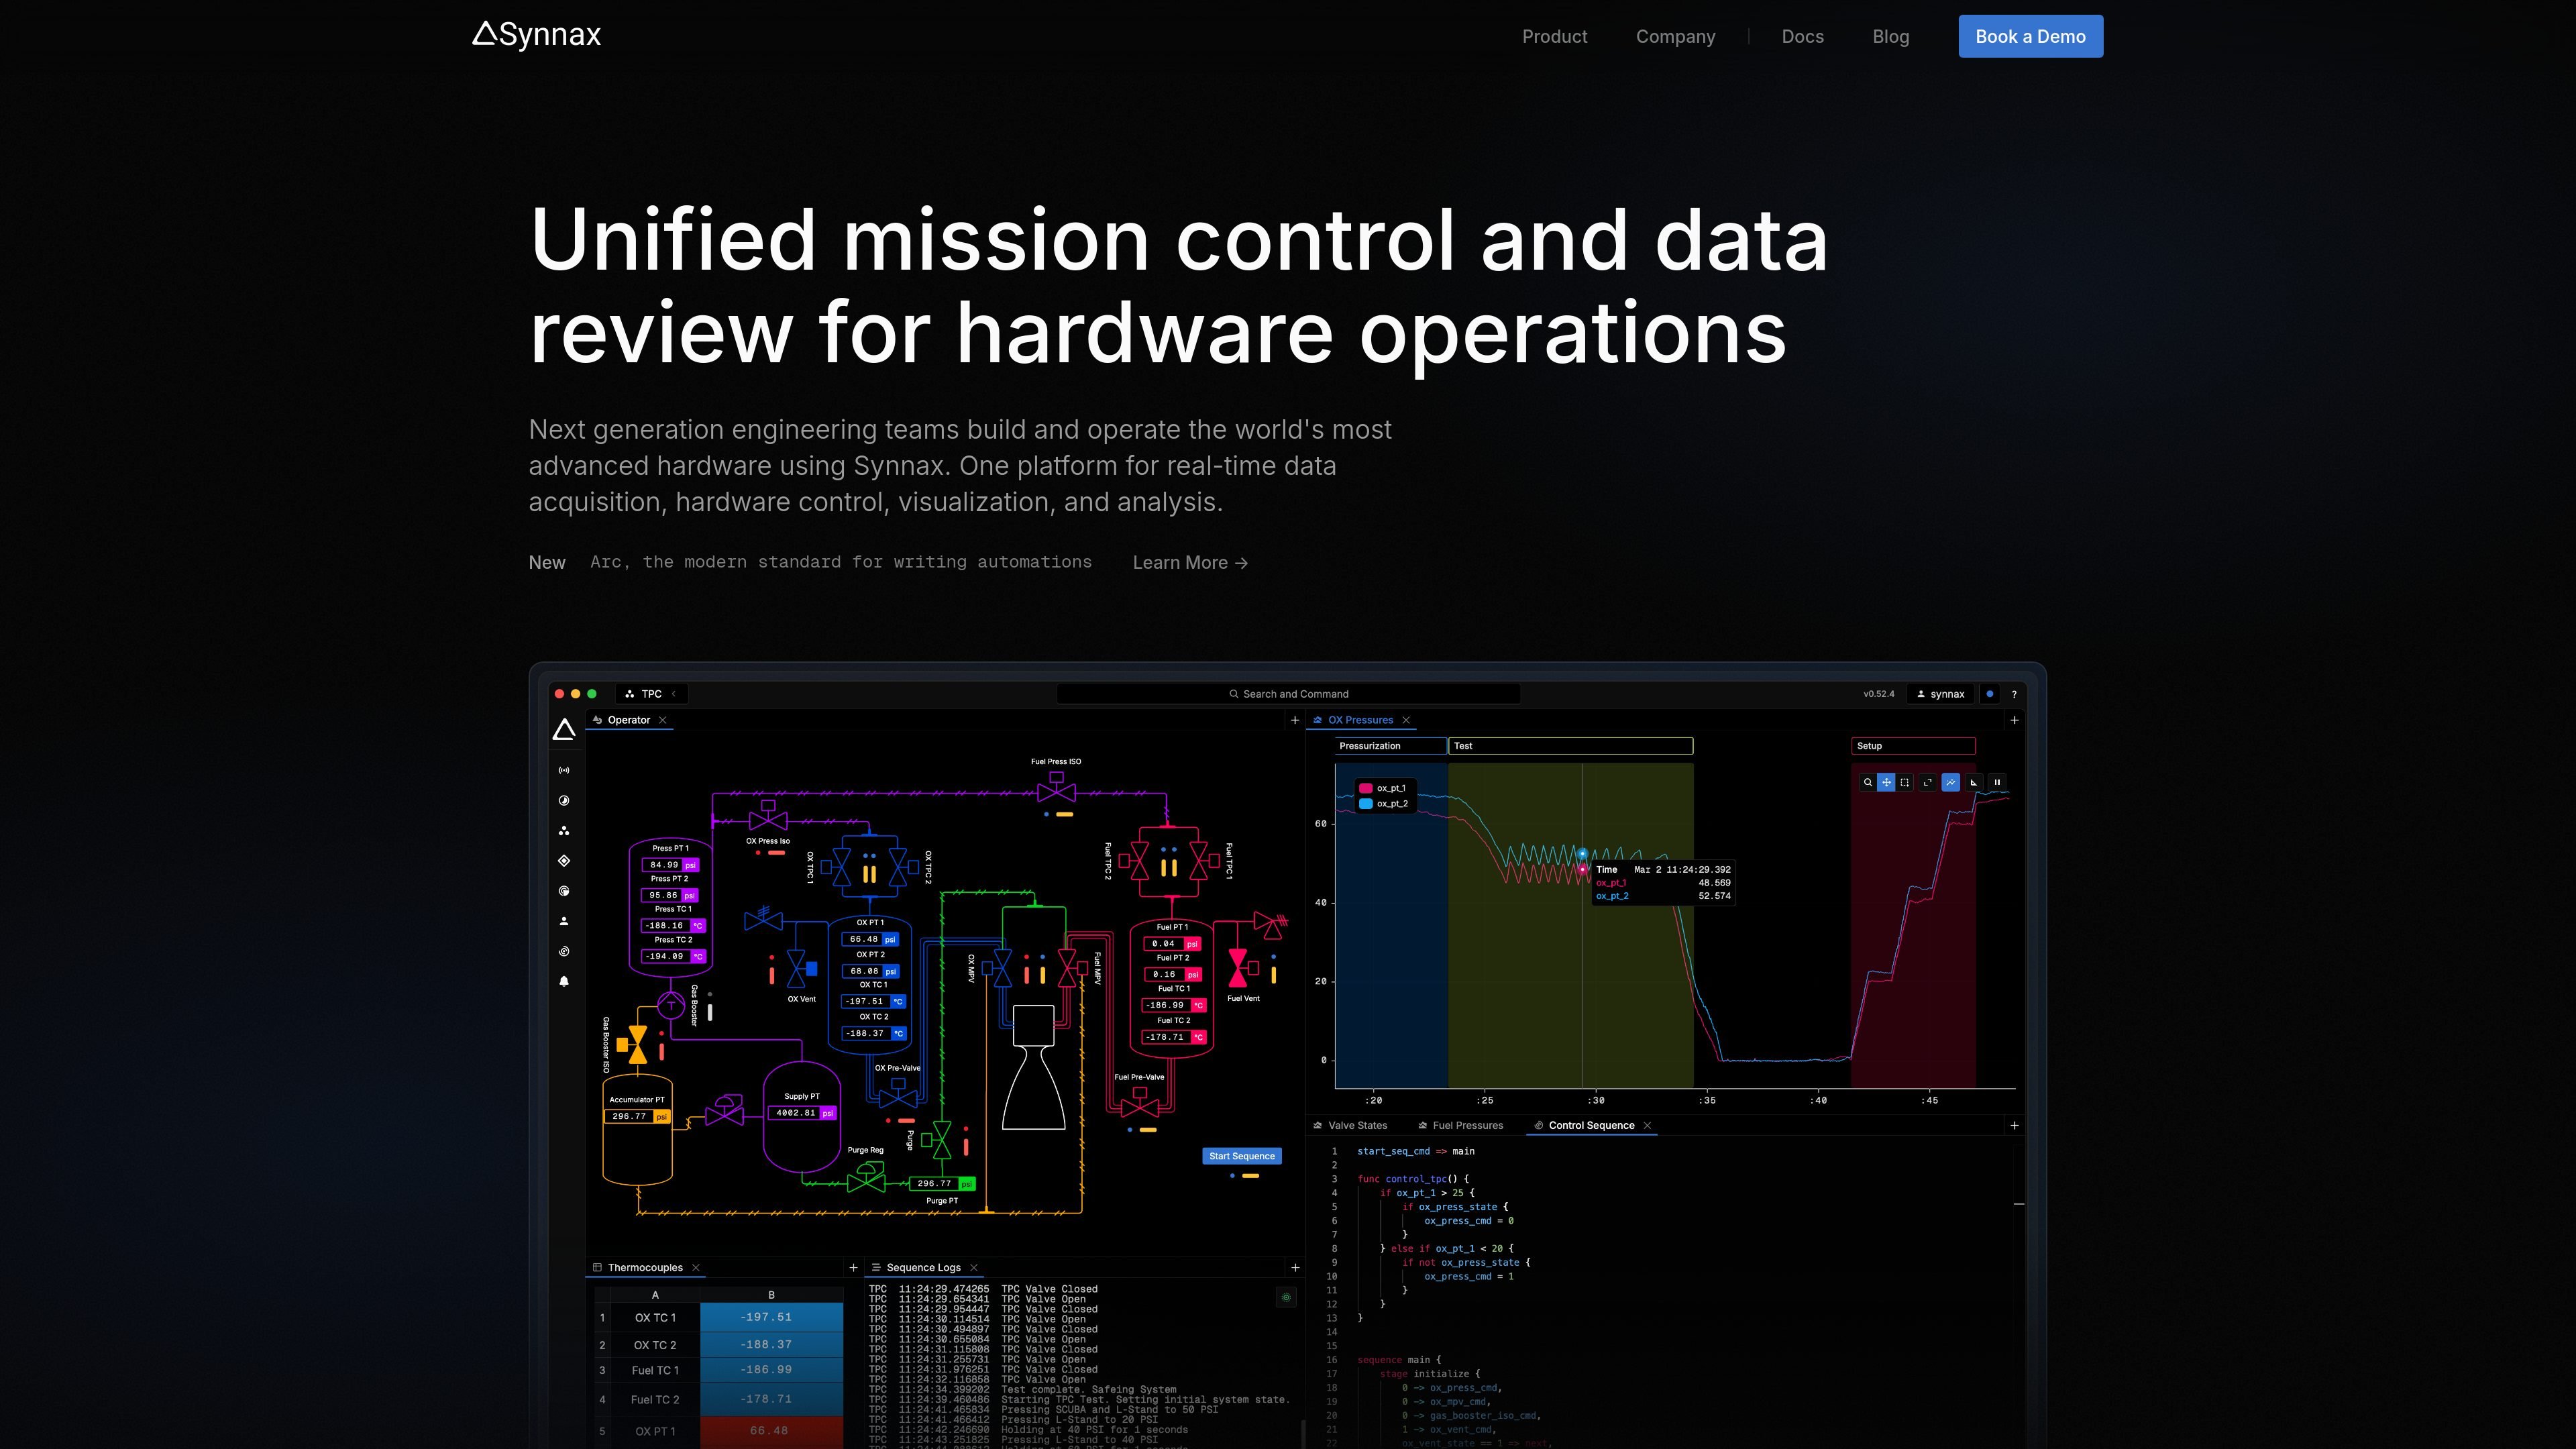Click the Search and Command field
2576x1449 pixels.
[x=1288, y=694]
